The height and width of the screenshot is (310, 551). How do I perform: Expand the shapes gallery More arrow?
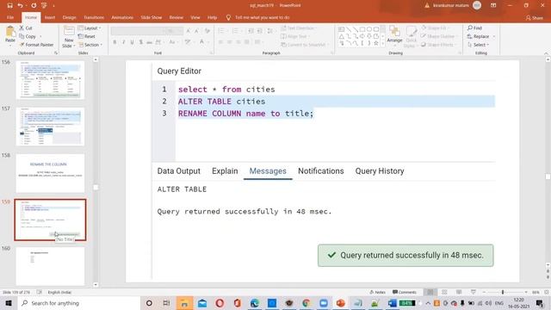tap(383, 44)
